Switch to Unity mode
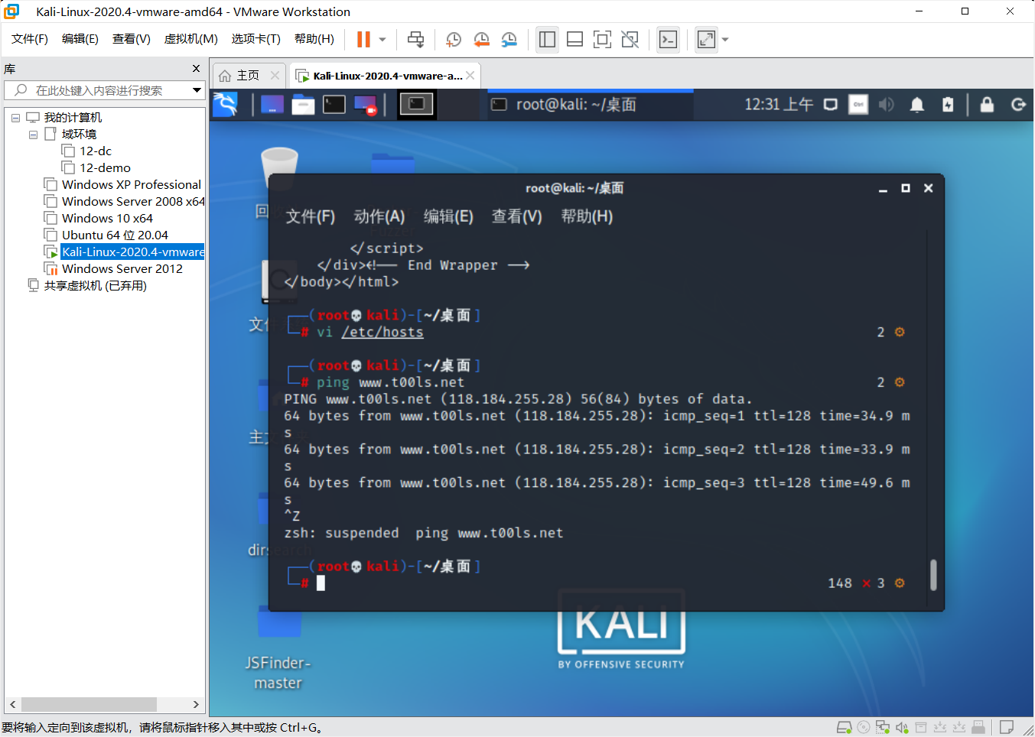The height and width of the screenshot is (737, 1035). point(630,39)
